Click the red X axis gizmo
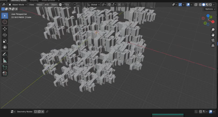The image size is (218, 117). [x=213, y=22]
